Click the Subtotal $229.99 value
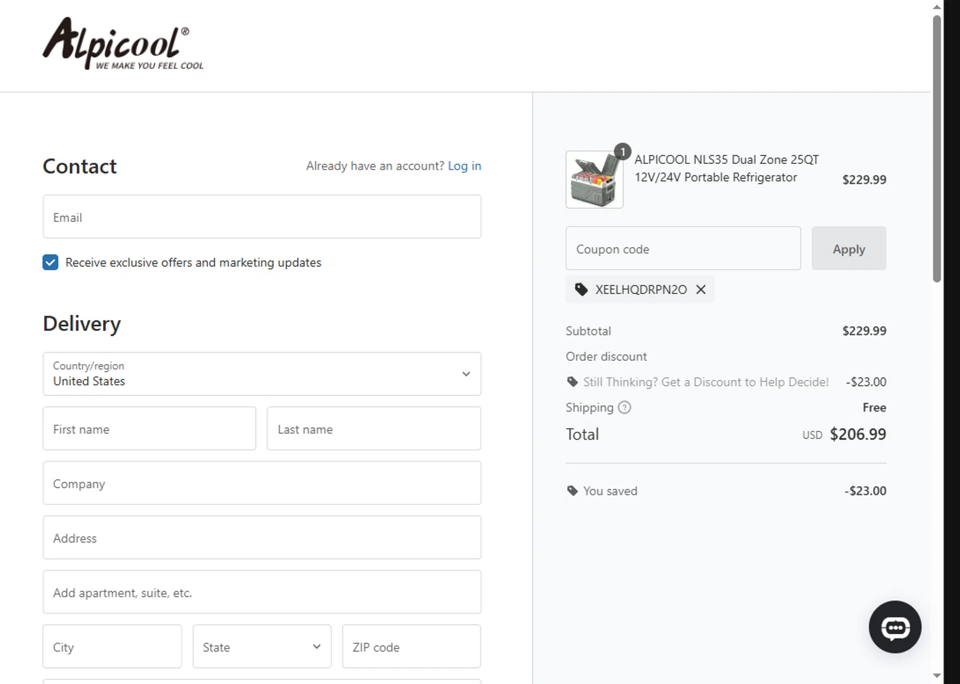Screen dimensions: 960x684 pyautogui.click(x=864, y=331)
